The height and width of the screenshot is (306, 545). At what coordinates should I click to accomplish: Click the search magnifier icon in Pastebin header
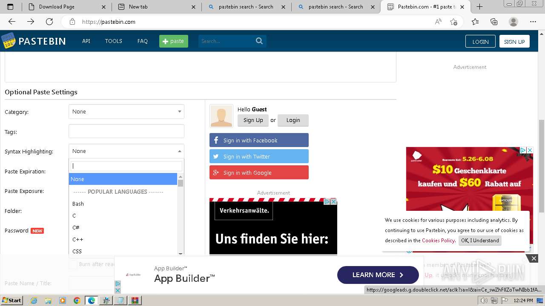click(259, 41)
